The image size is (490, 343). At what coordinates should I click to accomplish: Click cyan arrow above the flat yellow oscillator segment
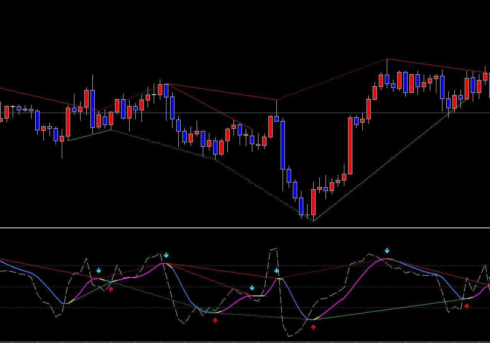[252, 288]
